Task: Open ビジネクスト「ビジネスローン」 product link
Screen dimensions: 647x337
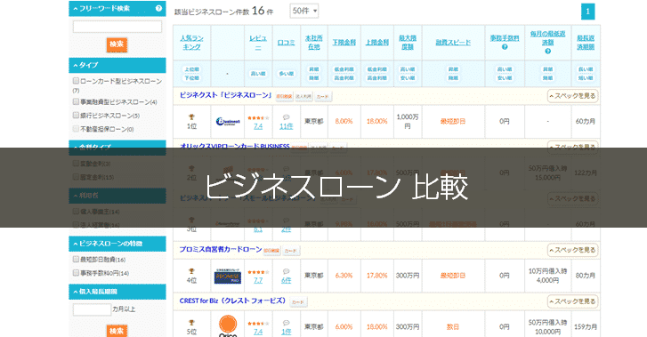Action: pyautogui.click(x=226, y=95)
